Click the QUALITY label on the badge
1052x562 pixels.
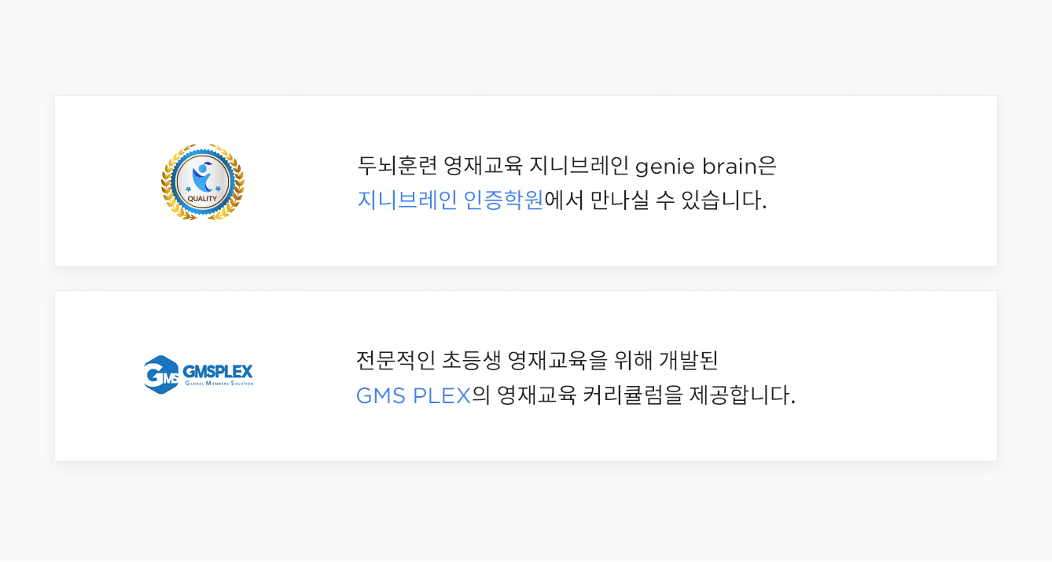coord(202,198)
